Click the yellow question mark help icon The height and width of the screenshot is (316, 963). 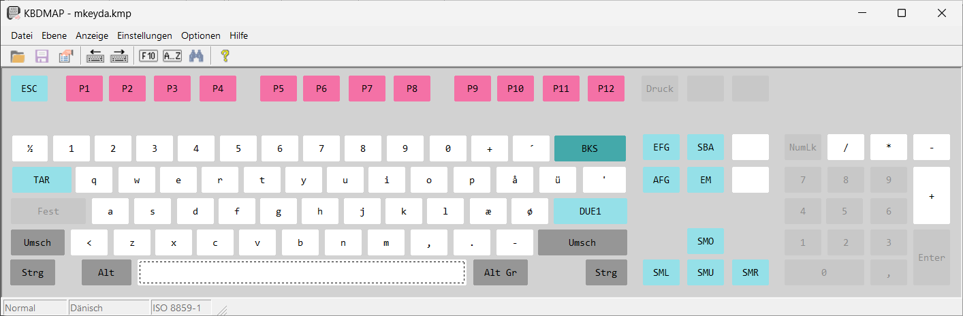click(x=225, y=57)
